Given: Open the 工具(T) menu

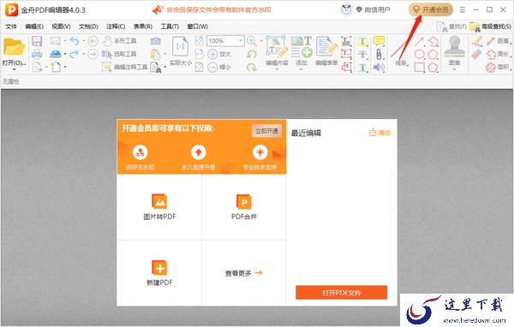Looking at the screenshot, I should [x=170, y=27].
